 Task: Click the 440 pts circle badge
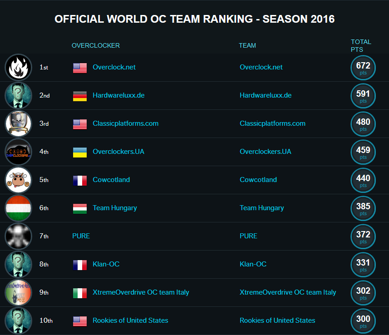pyautogui.click(x=363, y=180)
